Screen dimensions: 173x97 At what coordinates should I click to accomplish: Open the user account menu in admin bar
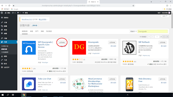[x=164, y=13]
